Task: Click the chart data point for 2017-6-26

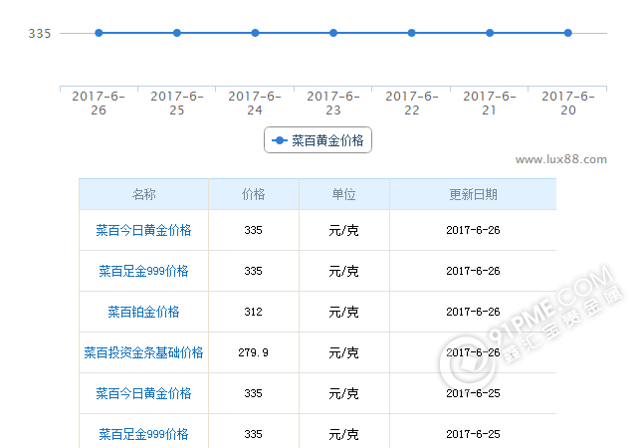Action: point(99,33)
